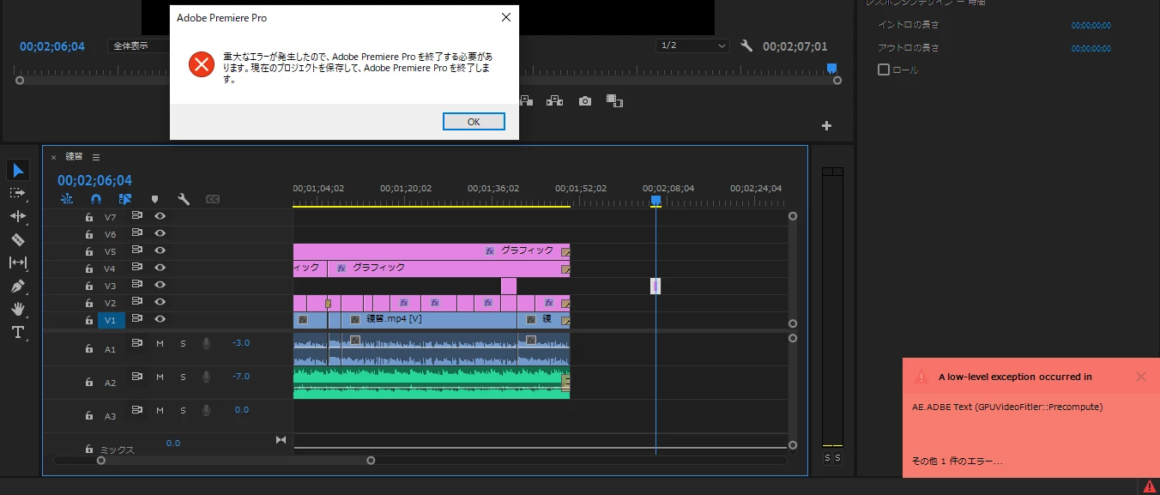Screen dimensions: 1160x495
Task: Hide track V4 output with eye icon
Action: (x=160, y=268)
